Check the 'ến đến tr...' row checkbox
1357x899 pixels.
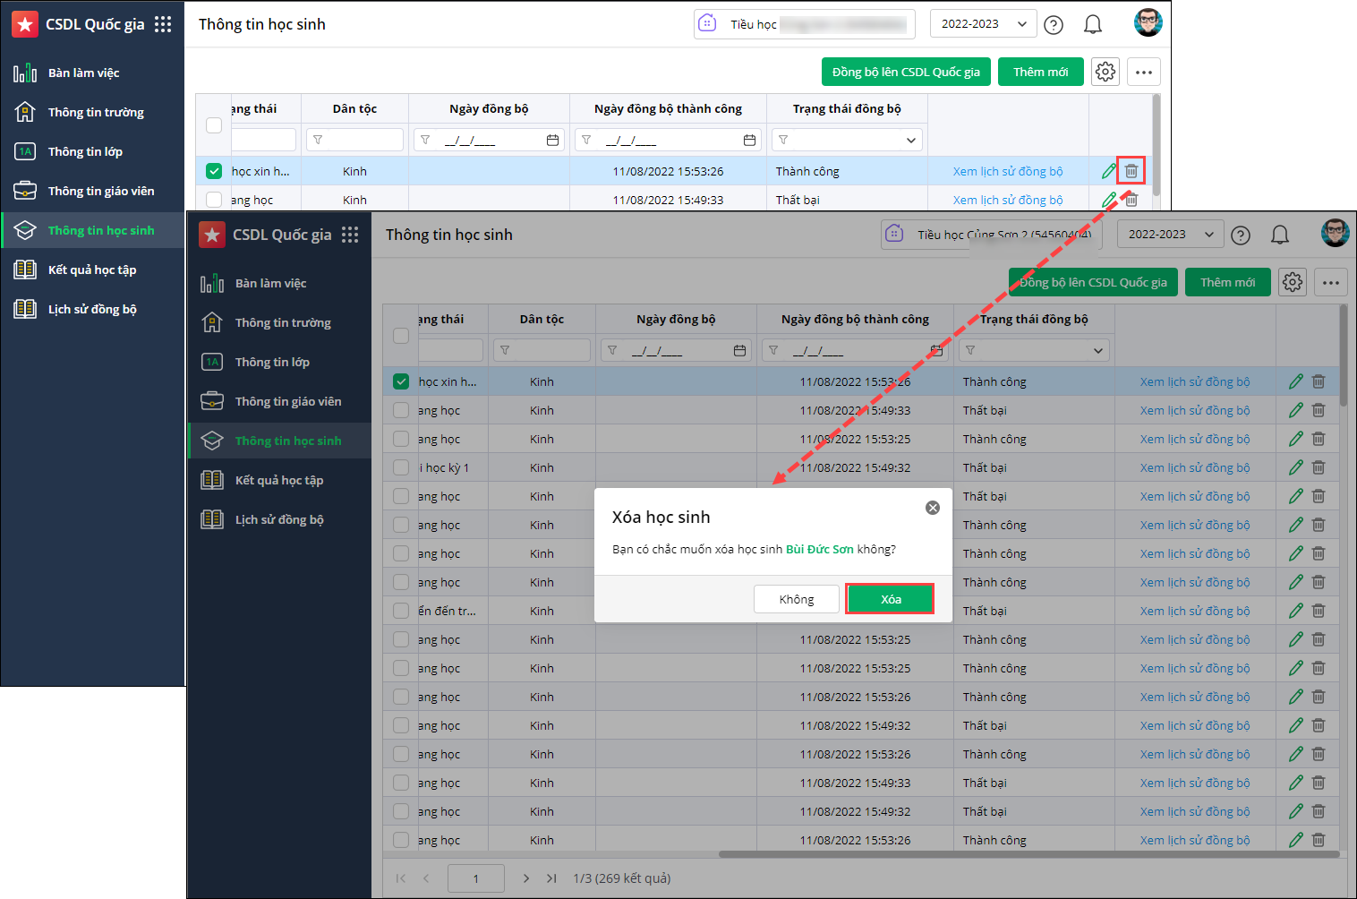point(401,611)
